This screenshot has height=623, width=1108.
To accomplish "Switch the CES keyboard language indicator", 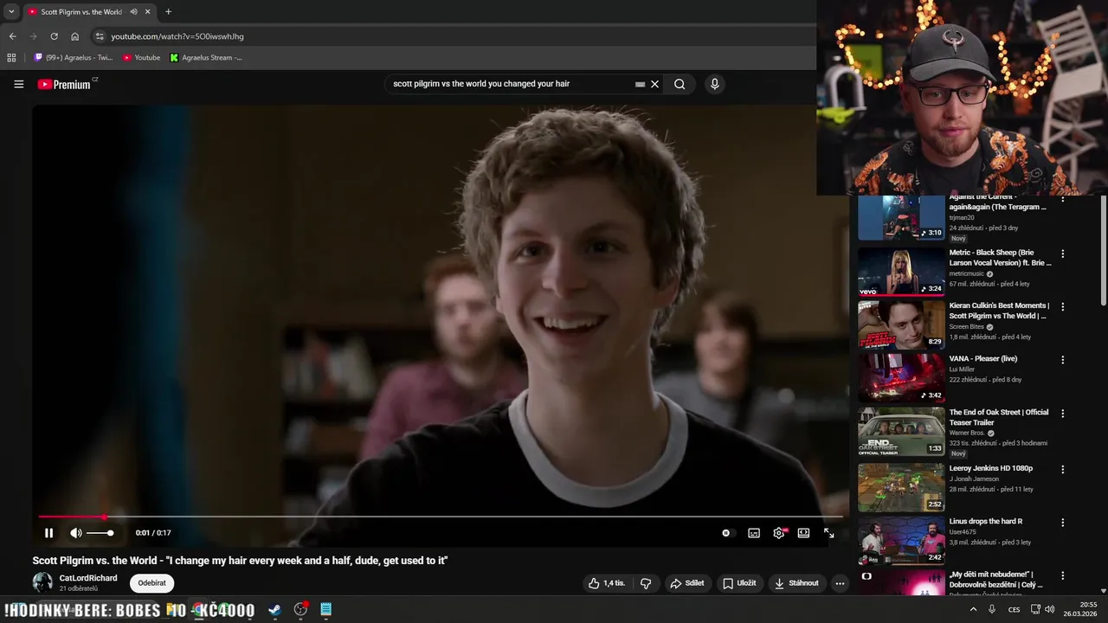I will [x=1014, y=609].
